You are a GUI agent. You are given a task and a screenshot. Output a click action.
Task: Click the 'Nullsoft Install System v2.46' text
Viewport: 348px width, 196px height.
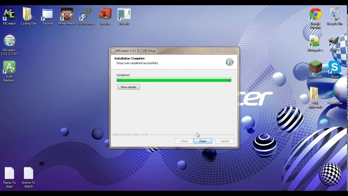(x=130, y=134)
